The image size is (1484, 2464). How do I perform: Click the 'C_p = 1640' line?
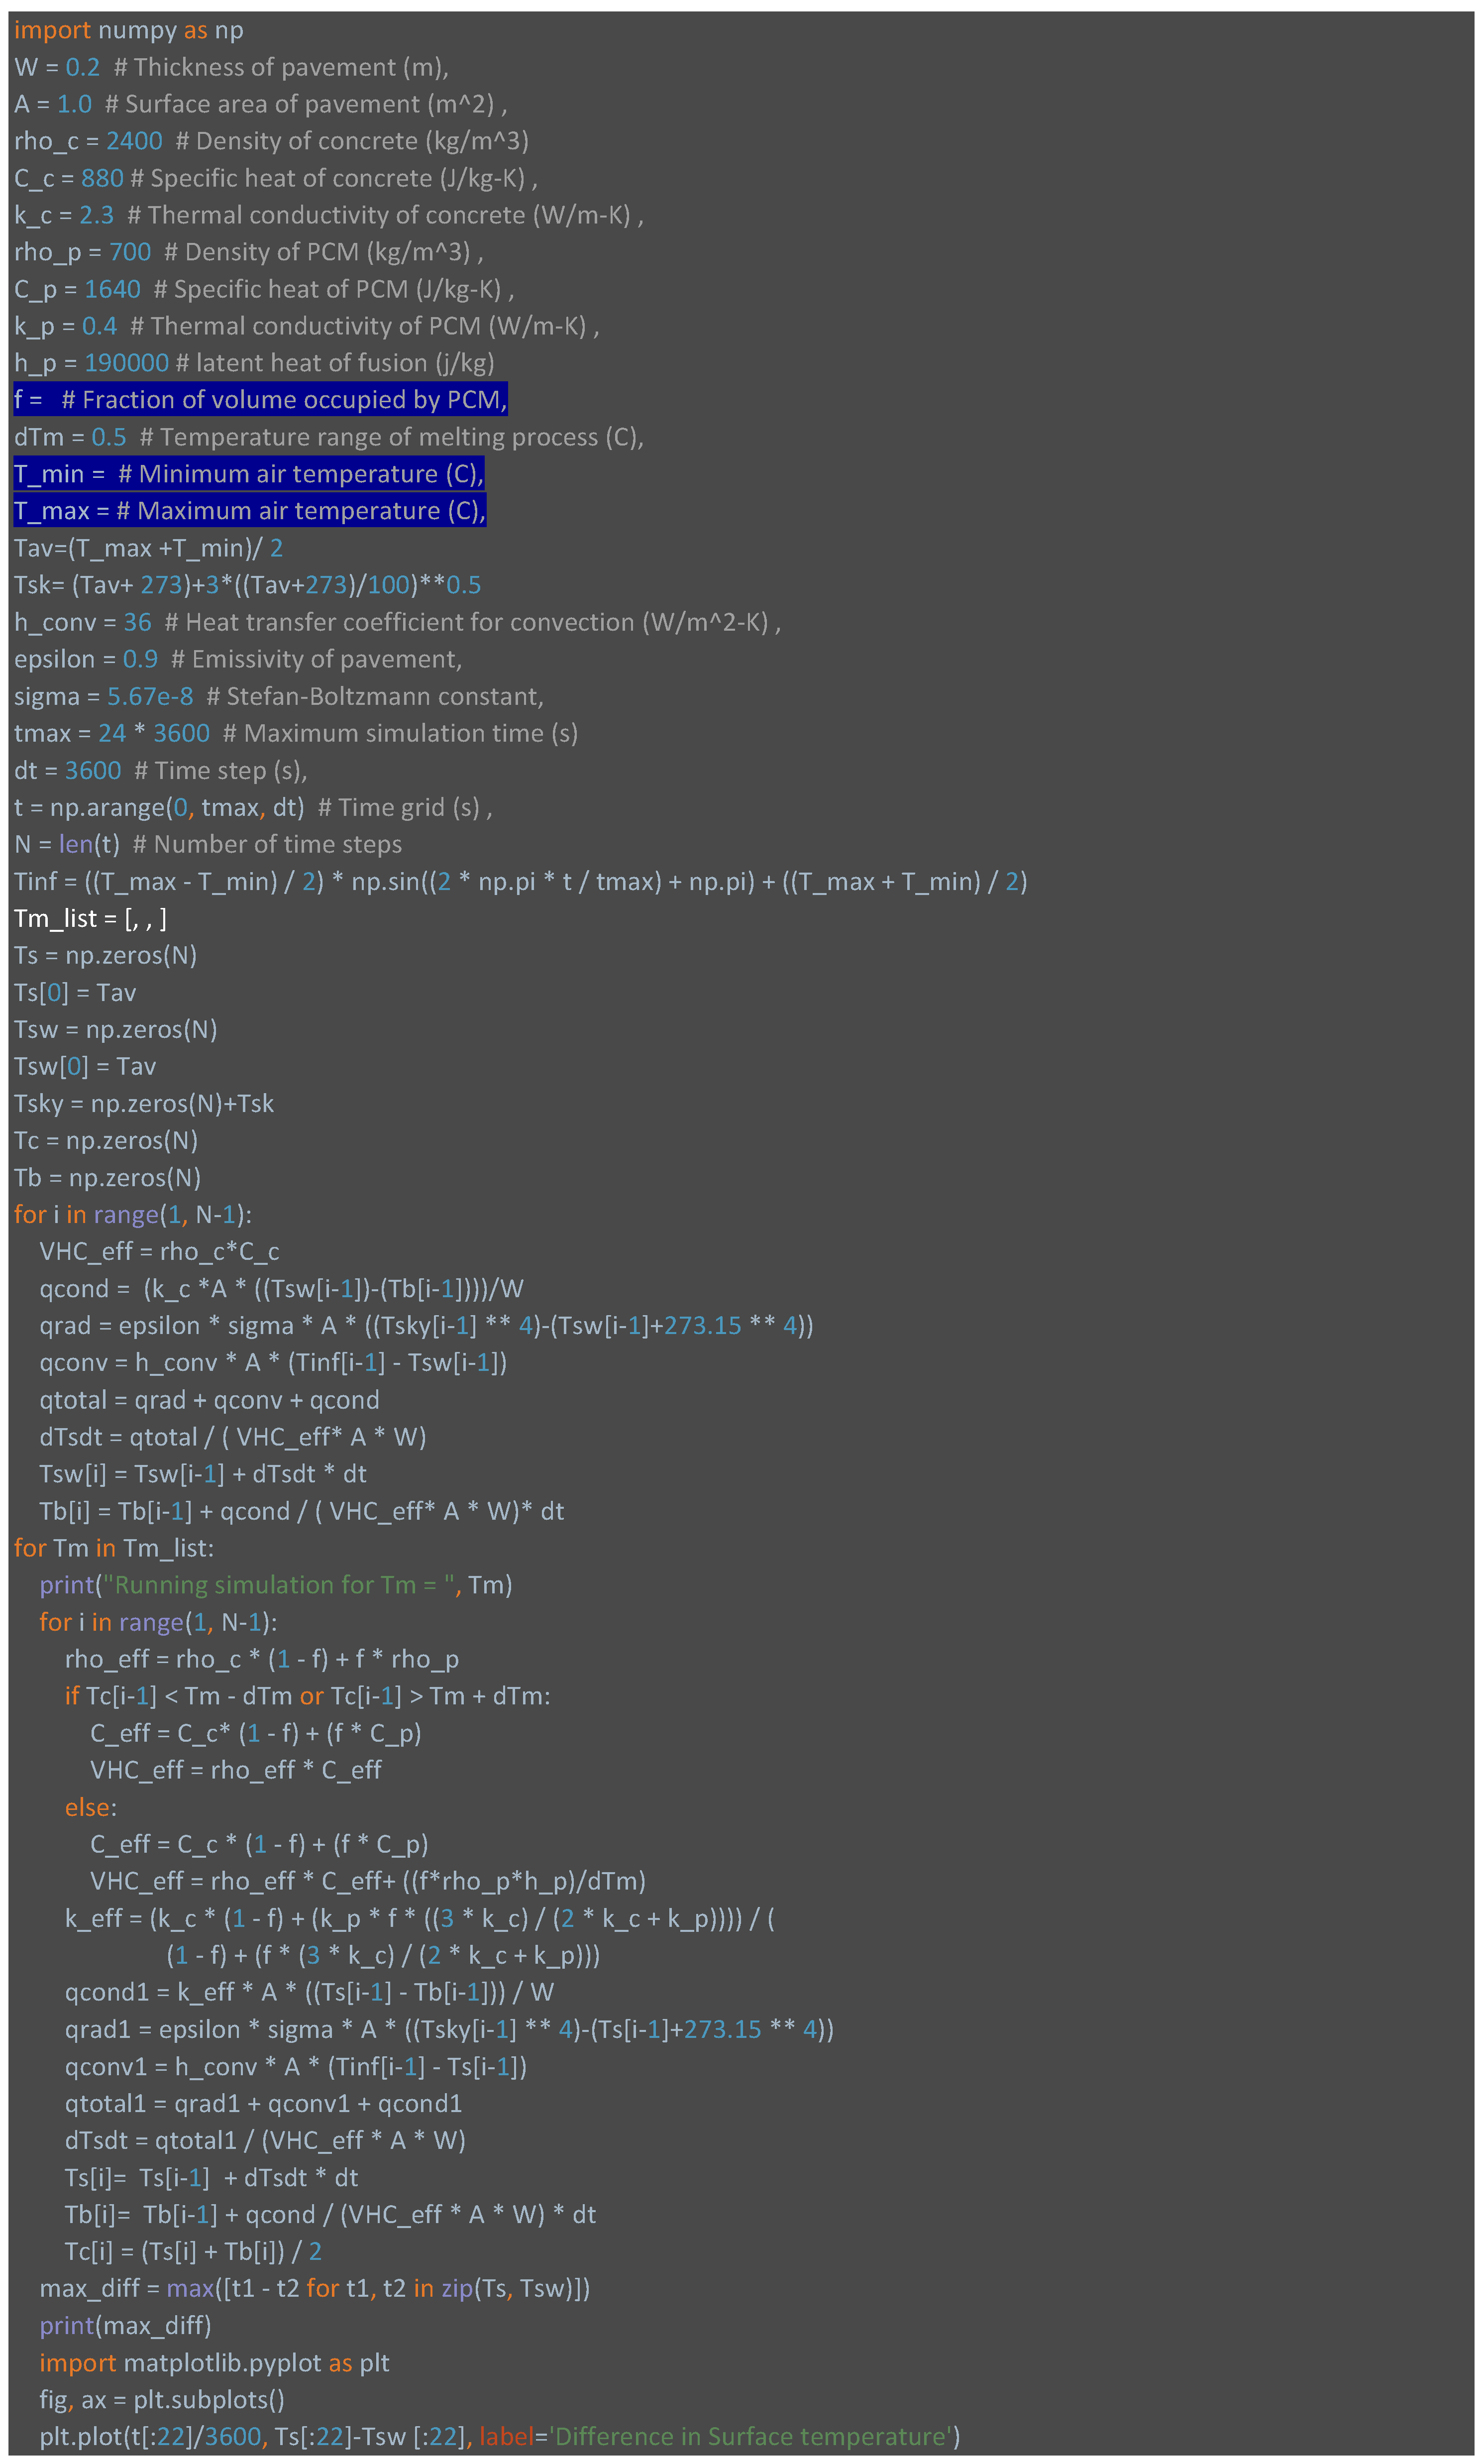pyautogui.click(x=264, y=289)
